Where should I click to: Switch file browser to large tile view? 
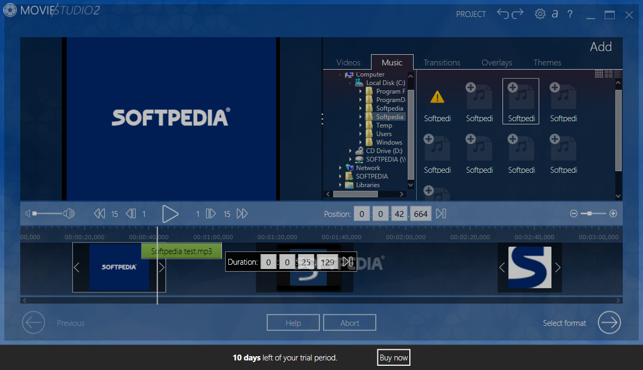[x=608, y=74]
